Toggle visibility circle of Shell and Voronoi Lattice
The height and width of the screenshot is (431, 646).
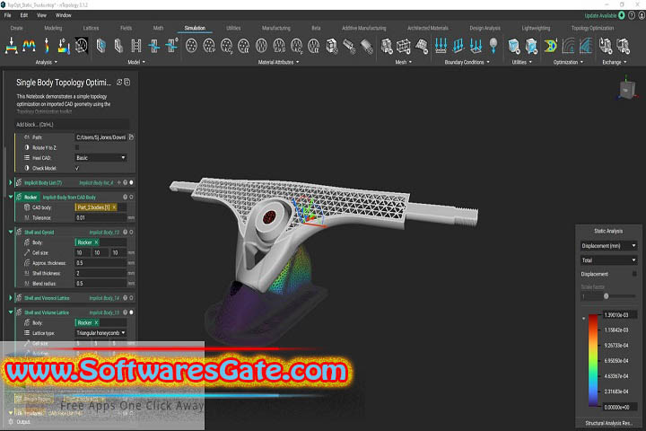(x=131, y=297)
